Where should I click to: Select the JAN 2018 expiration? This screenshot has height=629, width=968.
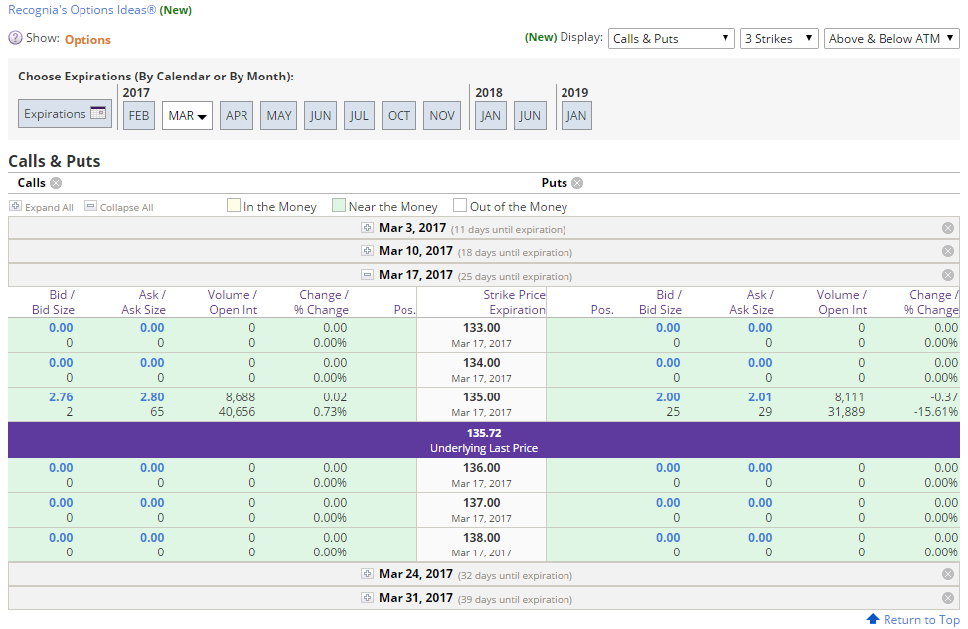(x=491, y=116)
